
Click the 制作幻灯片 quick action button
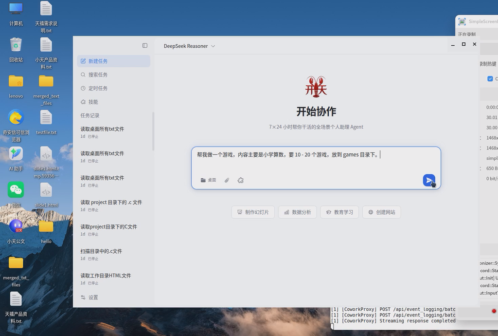click(253, 212)
